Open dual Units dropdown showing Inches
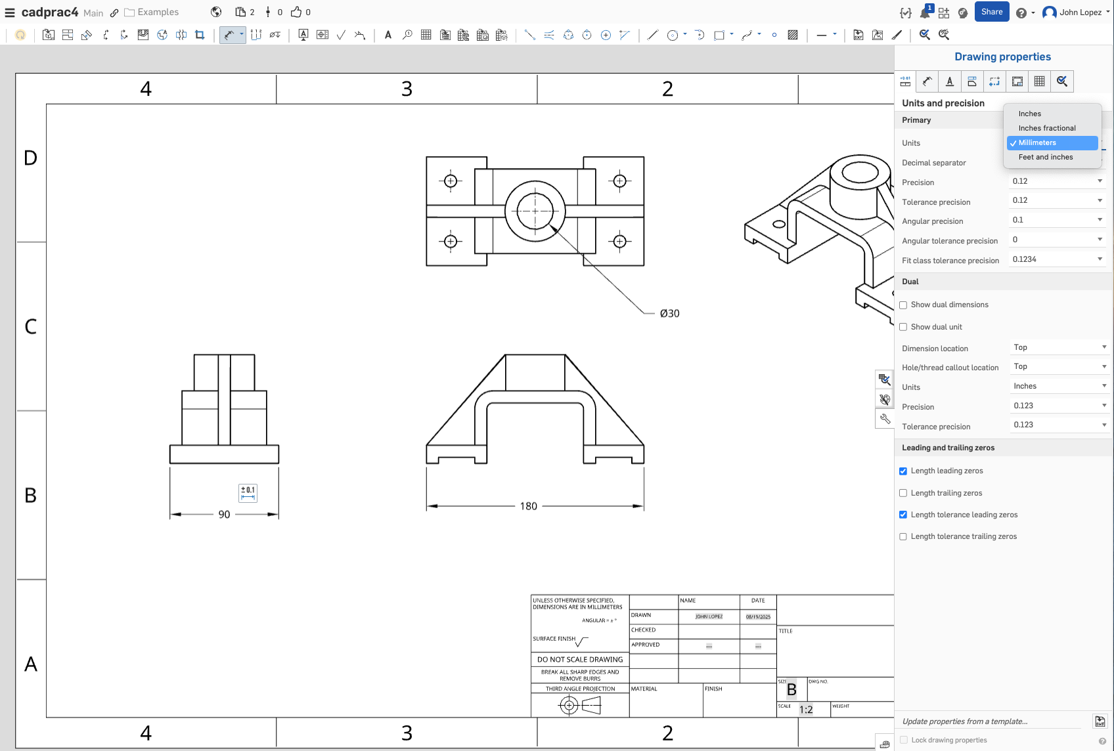 click(1059, 386)
